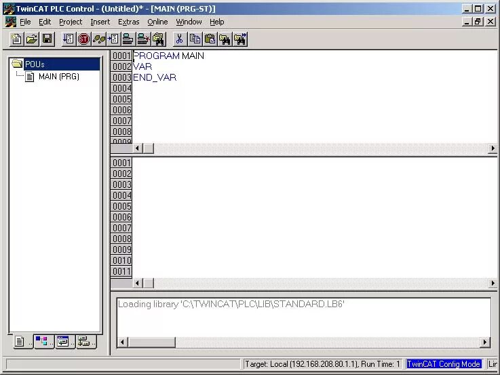This screenshot has height=375, width=500.
Task: Click the message window horizontal scrollbar thumb
Action: (151, 342)
